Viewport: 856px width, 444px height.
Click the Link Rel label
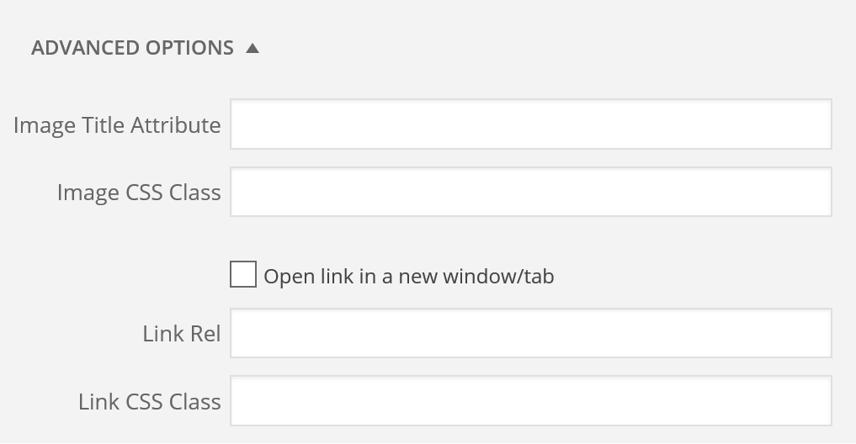[x=181, y=333]
